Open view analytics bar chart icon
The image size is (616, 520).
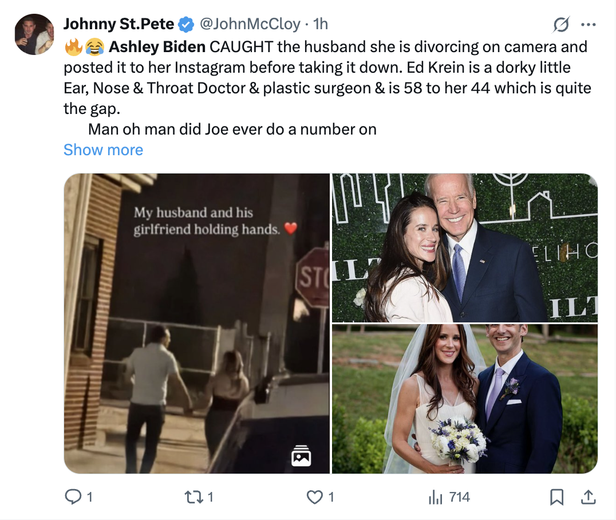436,497
